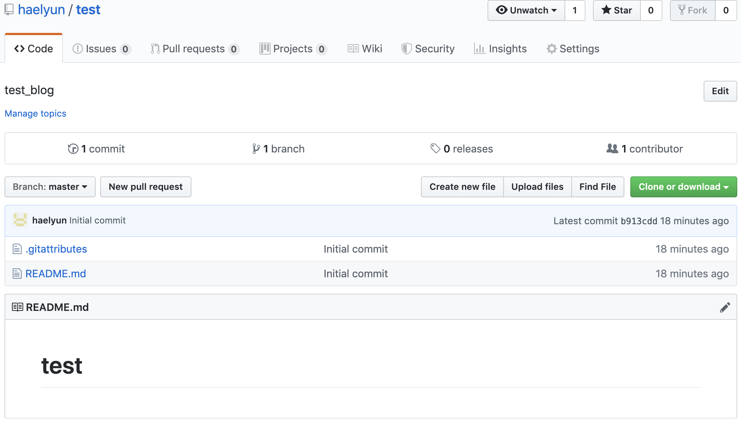Screen dimensions: 741x426
Task: Expand the Branch: master selector
Action: click(x=50, y=187)
